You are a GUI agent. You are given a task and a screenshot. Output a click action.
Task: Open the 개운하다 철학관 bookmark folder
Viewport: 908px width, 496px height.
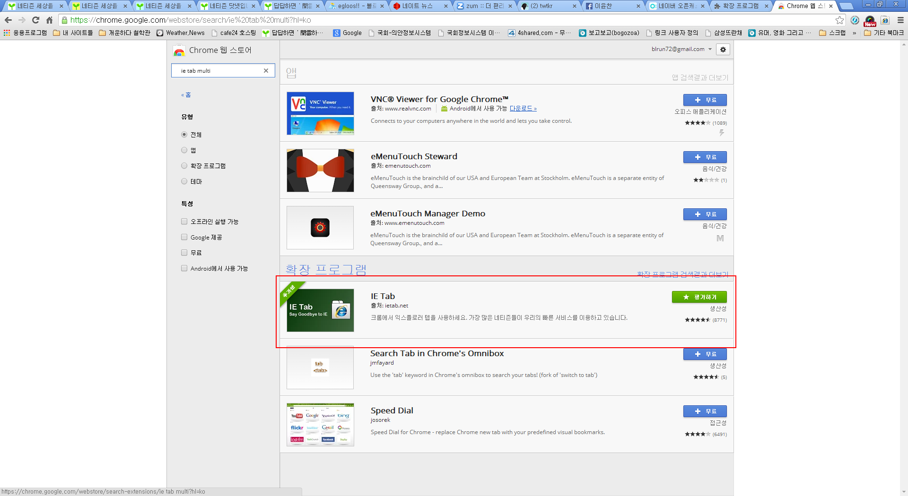[125, 33]
